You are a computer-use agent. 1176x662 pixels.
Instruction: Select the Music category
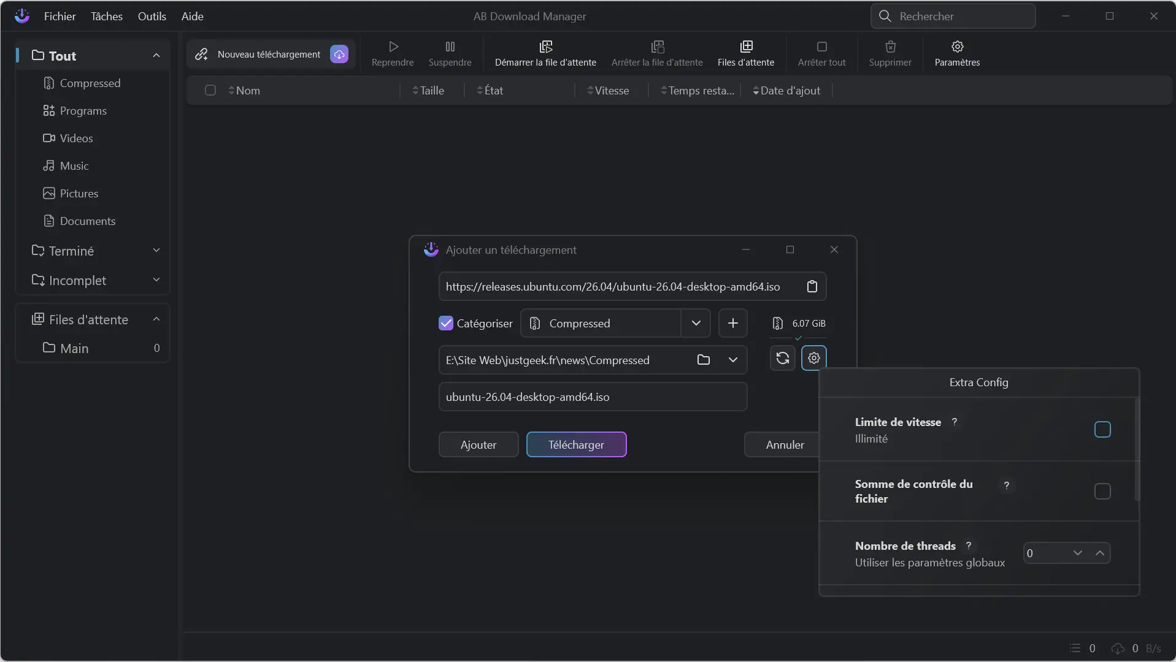[92, 165]
